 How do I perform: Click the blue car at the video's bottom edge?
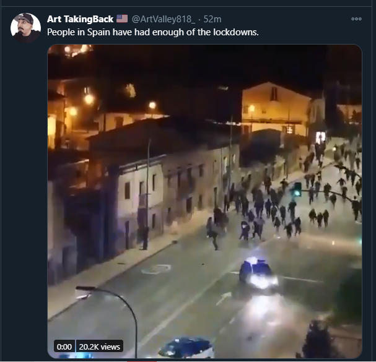coord(186,347)
